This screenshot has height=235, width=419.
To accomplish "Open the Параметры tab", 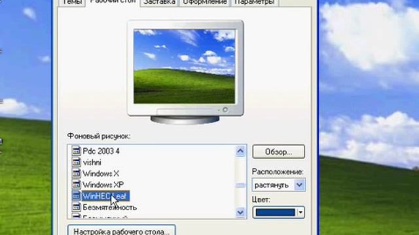I will tap(255, 3).
